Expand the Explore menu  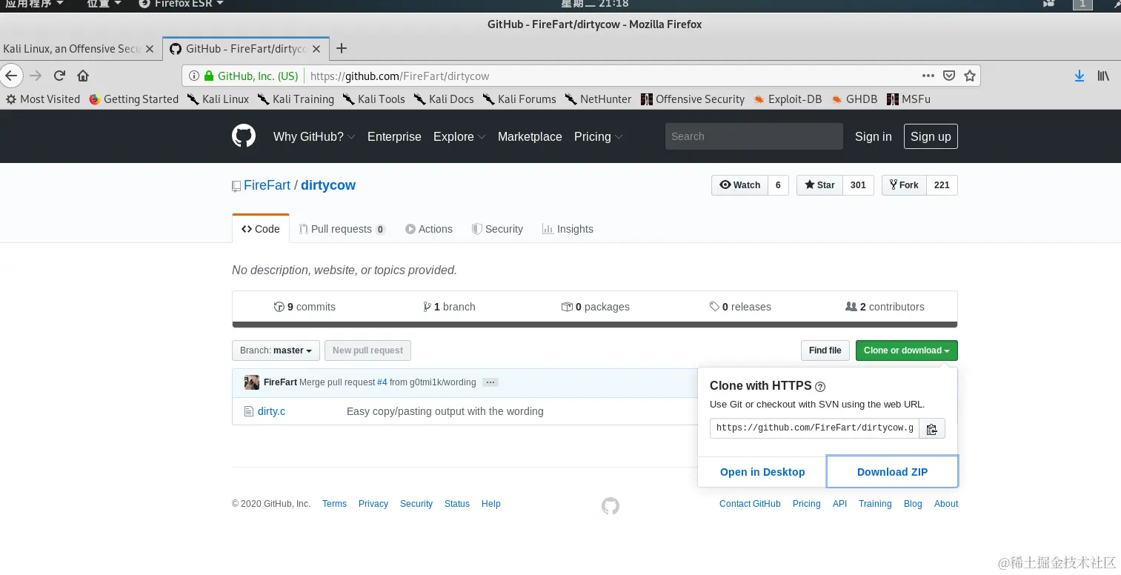(459, 136)
